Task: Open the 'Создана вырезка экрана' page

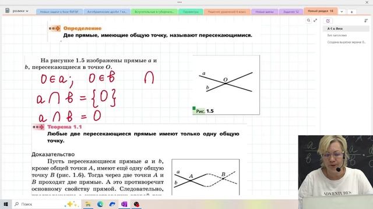Action: (346, 42)
